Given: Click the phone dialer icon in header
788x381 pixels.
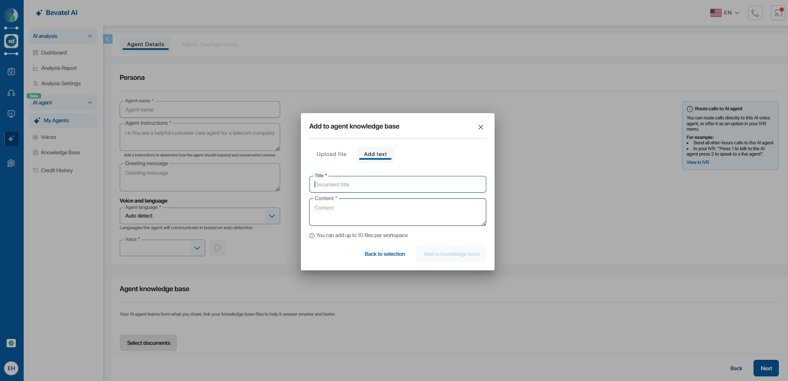Looking at the screenshot, I should (755, 13).
